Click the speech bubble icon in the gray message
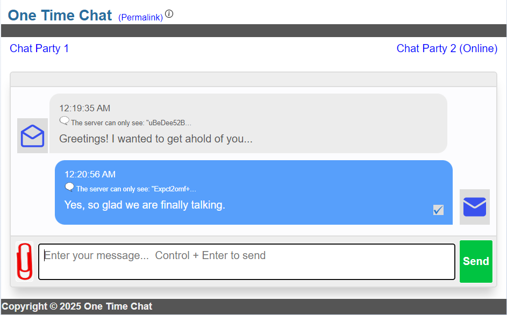 64,121
